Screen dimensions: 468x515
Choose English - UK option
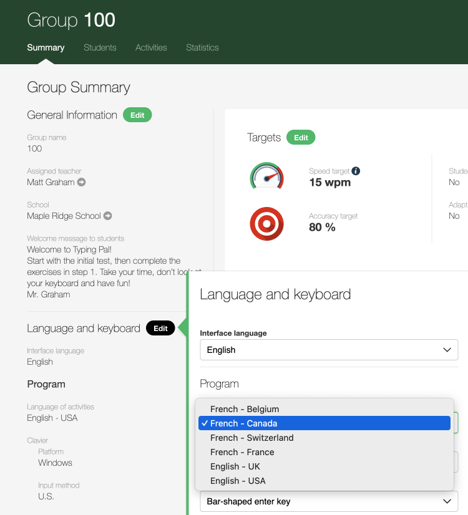(x=324, y=466)
